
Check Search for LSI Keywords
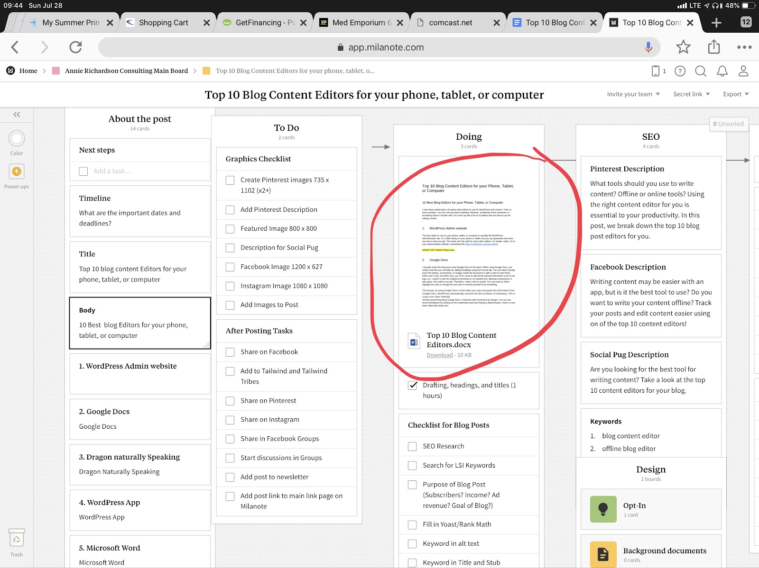tap(413, 466)
